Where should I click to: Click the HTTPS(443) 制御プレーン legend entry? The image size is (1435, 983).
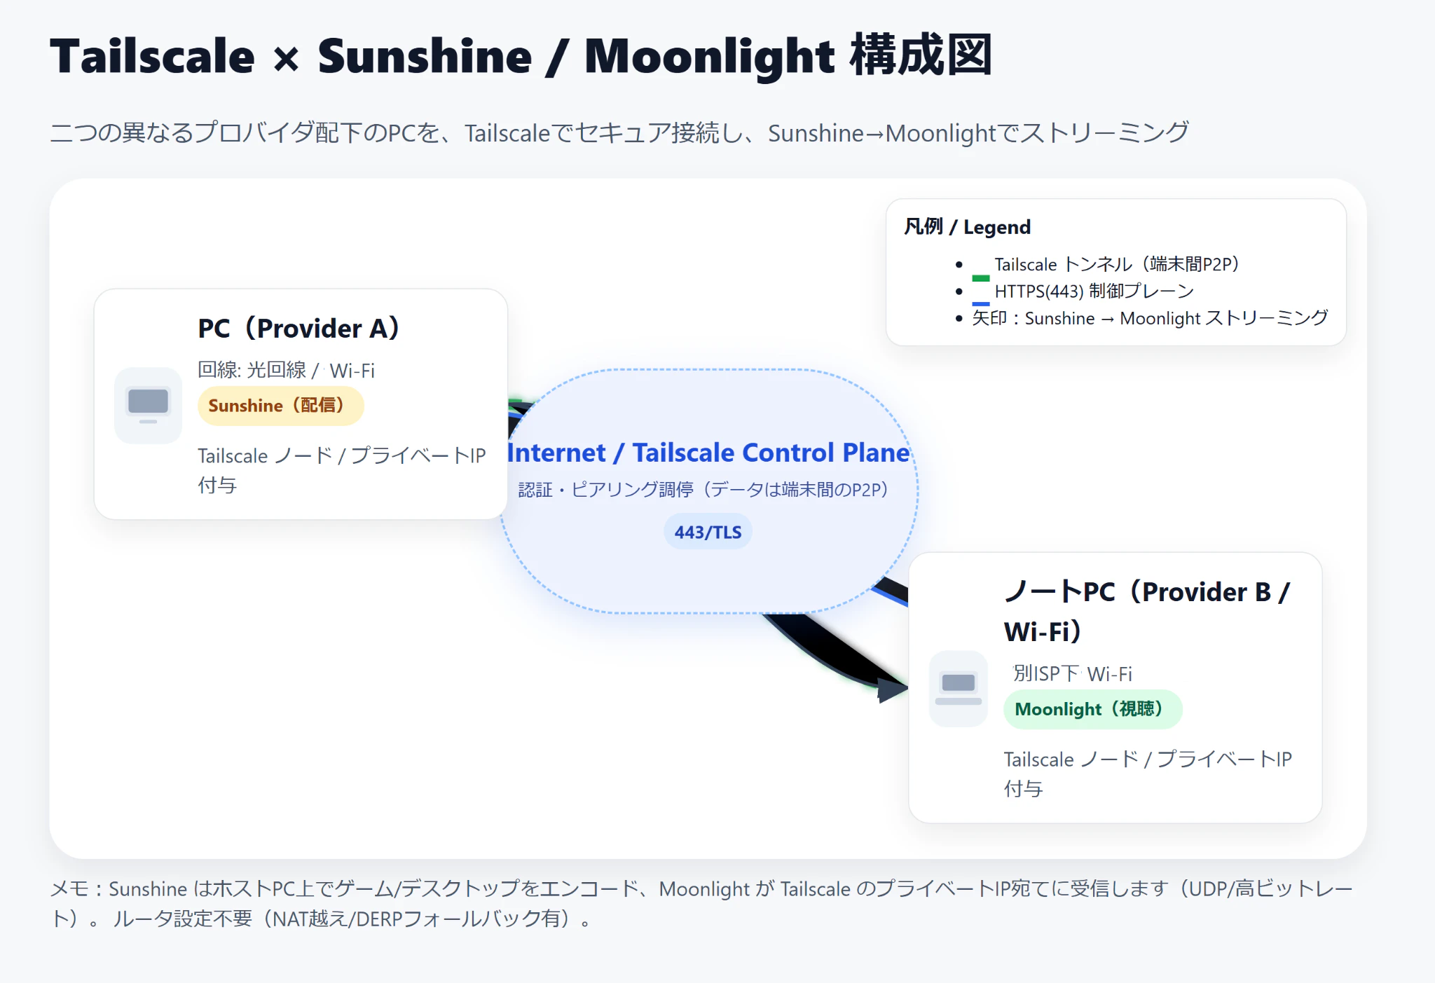1094,291
